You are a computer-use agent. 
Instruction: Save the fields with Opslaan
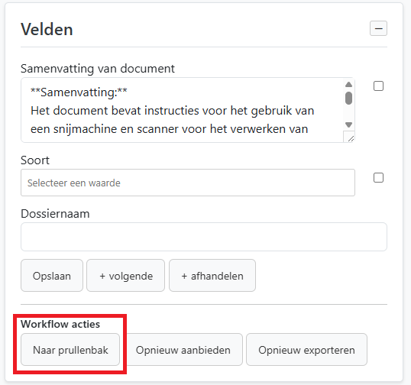click(52, 276)
